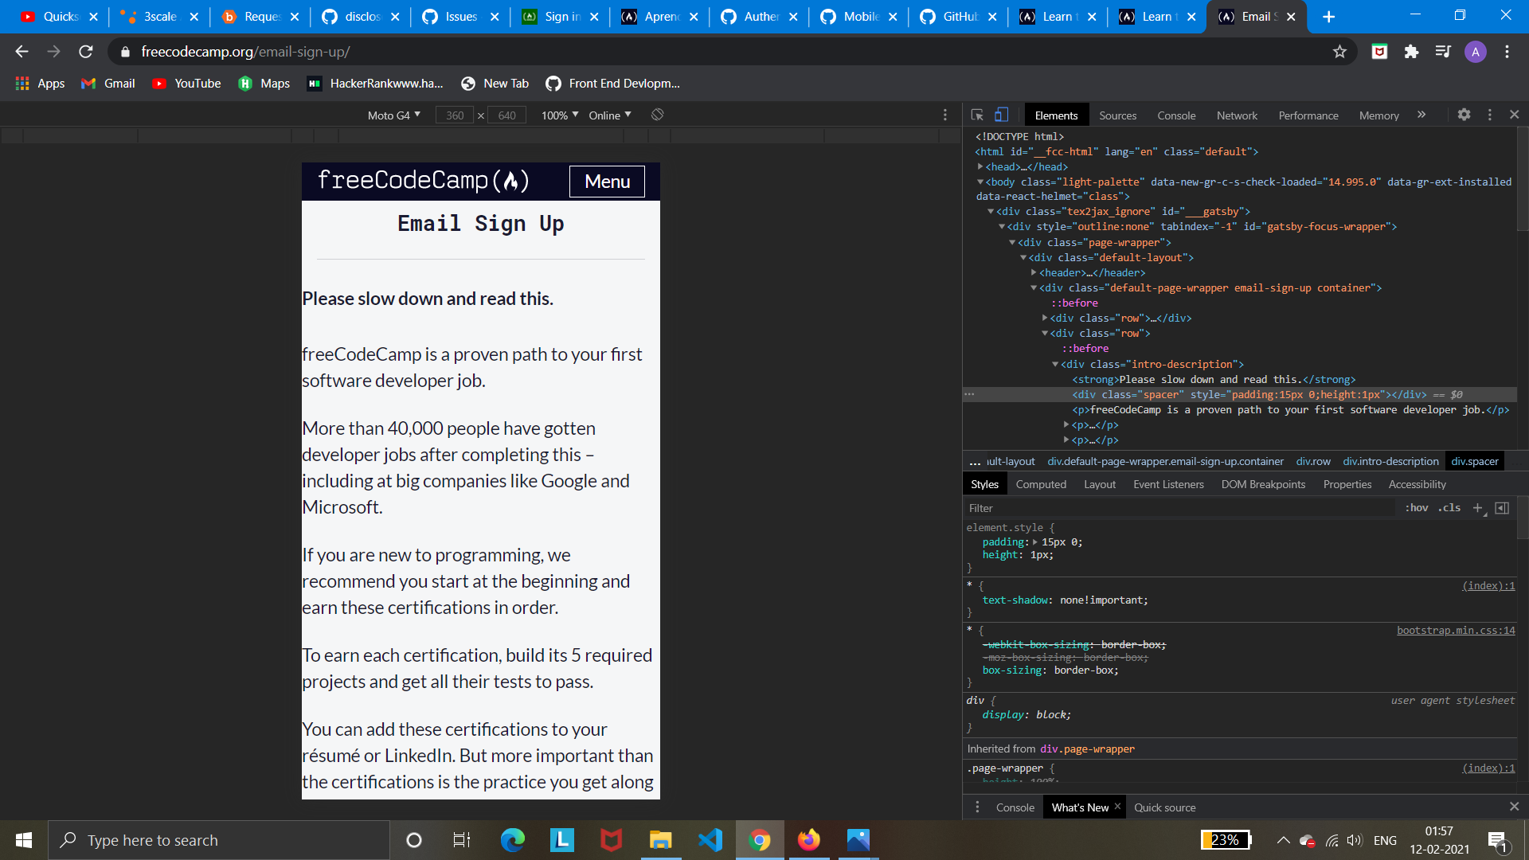This screenshot has height=860, width=1529.
Task: Open DevTools settings gear
Action: pyautogui.click(x=1464, y=115)
